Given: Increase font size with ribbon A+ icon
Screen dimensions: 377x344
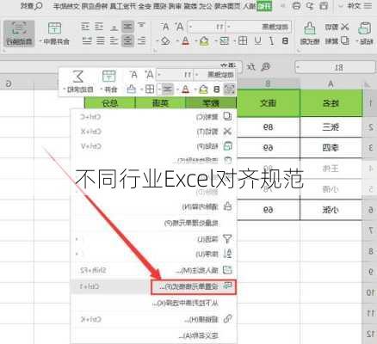Looking at the screenshot, I should pyautogui.click(x=180, y=27).
